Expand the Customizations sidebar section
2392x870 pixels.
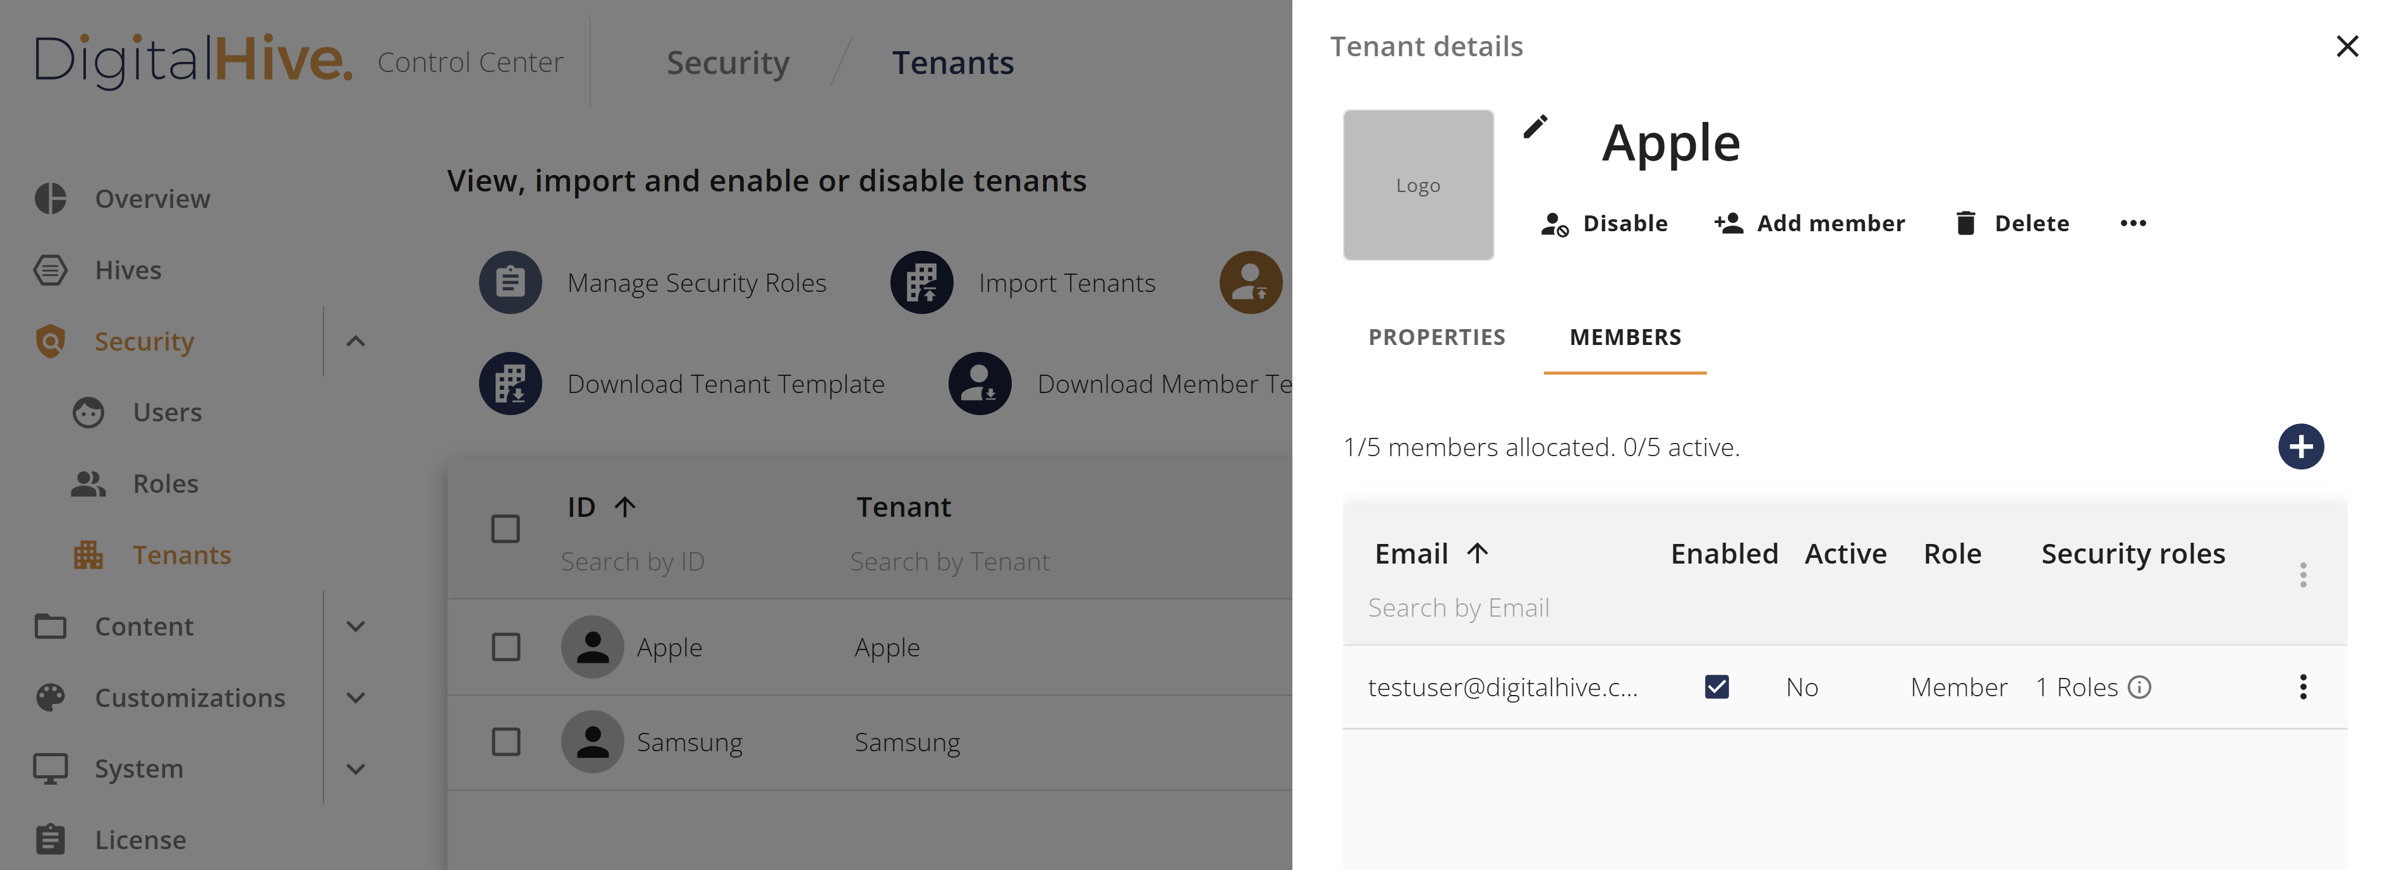click(x=355, y=698)
